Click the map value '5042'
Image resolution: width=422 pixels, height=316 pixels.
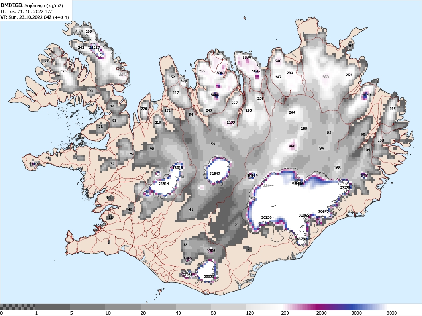[256, 71]
